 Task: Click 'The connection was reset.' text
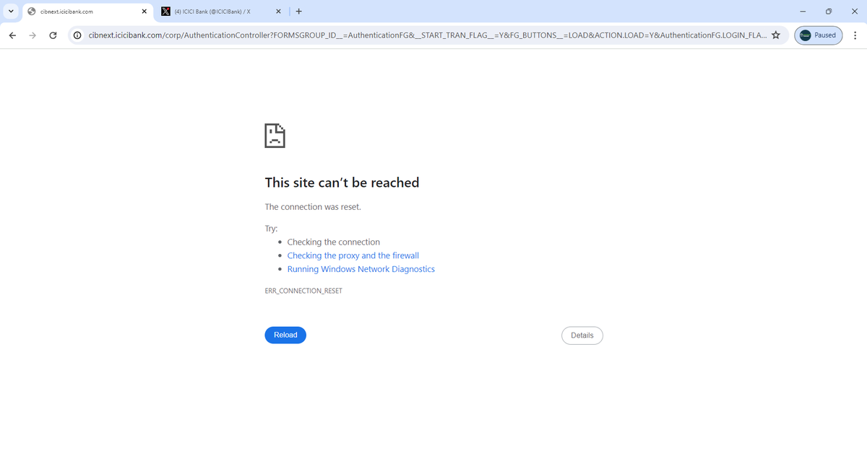[x=313, y=207]
